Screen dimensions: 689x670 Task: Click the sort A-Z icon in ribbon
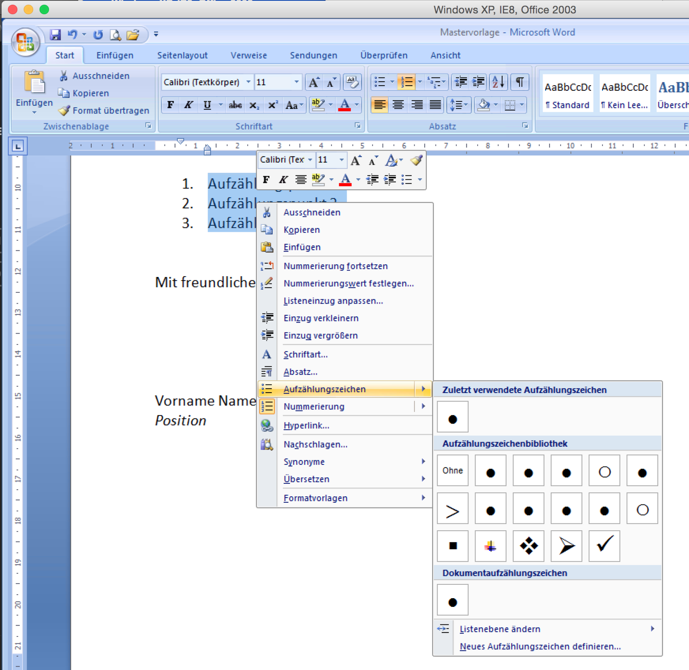pyautogui.click(x=498, y=82)
